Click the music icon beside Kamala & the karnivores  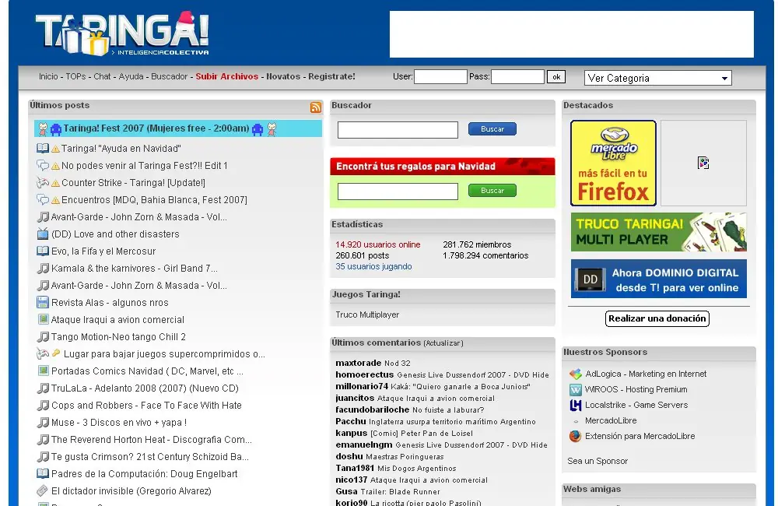coord(43,268)
